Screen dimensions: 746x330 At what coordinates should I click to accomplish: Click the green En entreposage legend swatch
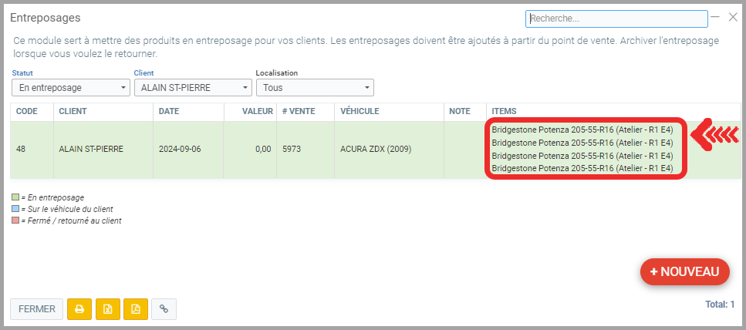pyautogui.click(x=15, y=197)
